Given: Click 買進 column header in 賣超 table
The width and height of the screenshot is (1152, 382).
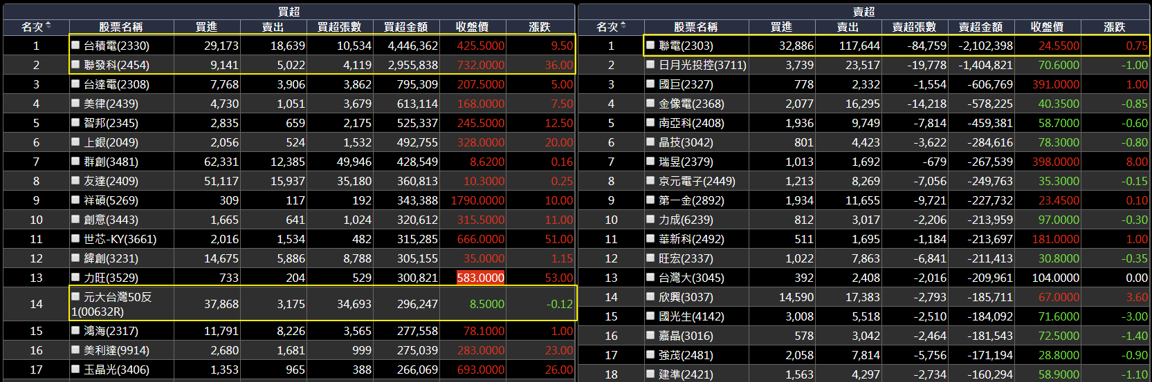Looking at the screenshot, I should pos(782,27).
